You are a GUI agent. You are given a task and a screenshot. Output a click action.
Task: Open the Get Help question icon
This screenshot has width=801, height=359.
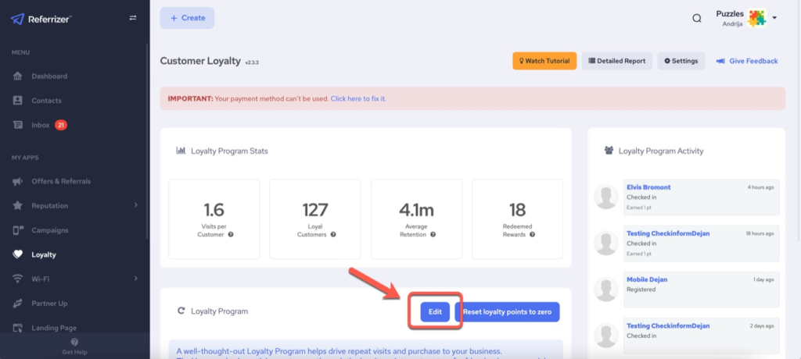tap(74, 342)
